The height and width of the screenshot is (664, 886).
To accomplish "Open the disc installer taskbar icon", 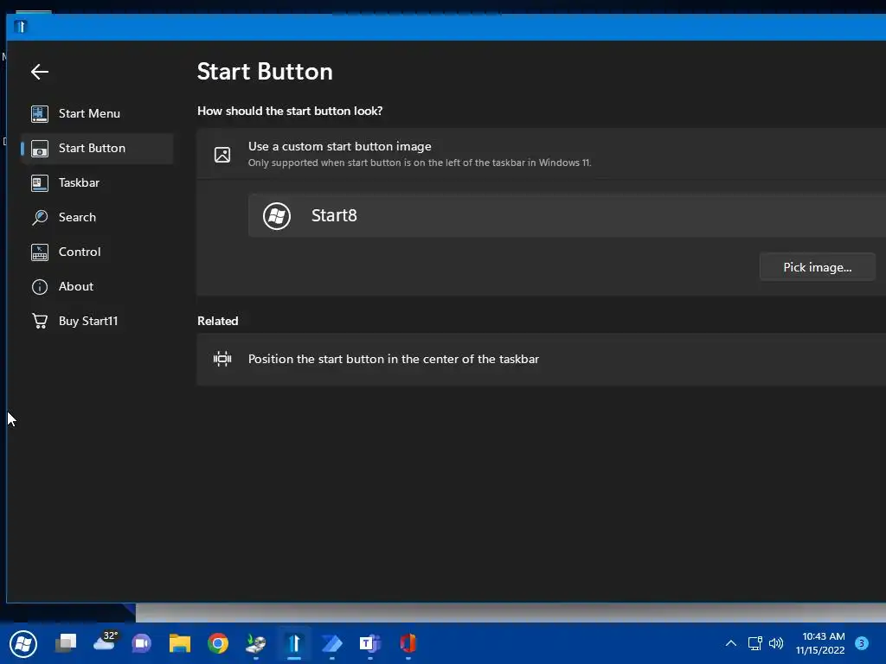I will point(256,643).
